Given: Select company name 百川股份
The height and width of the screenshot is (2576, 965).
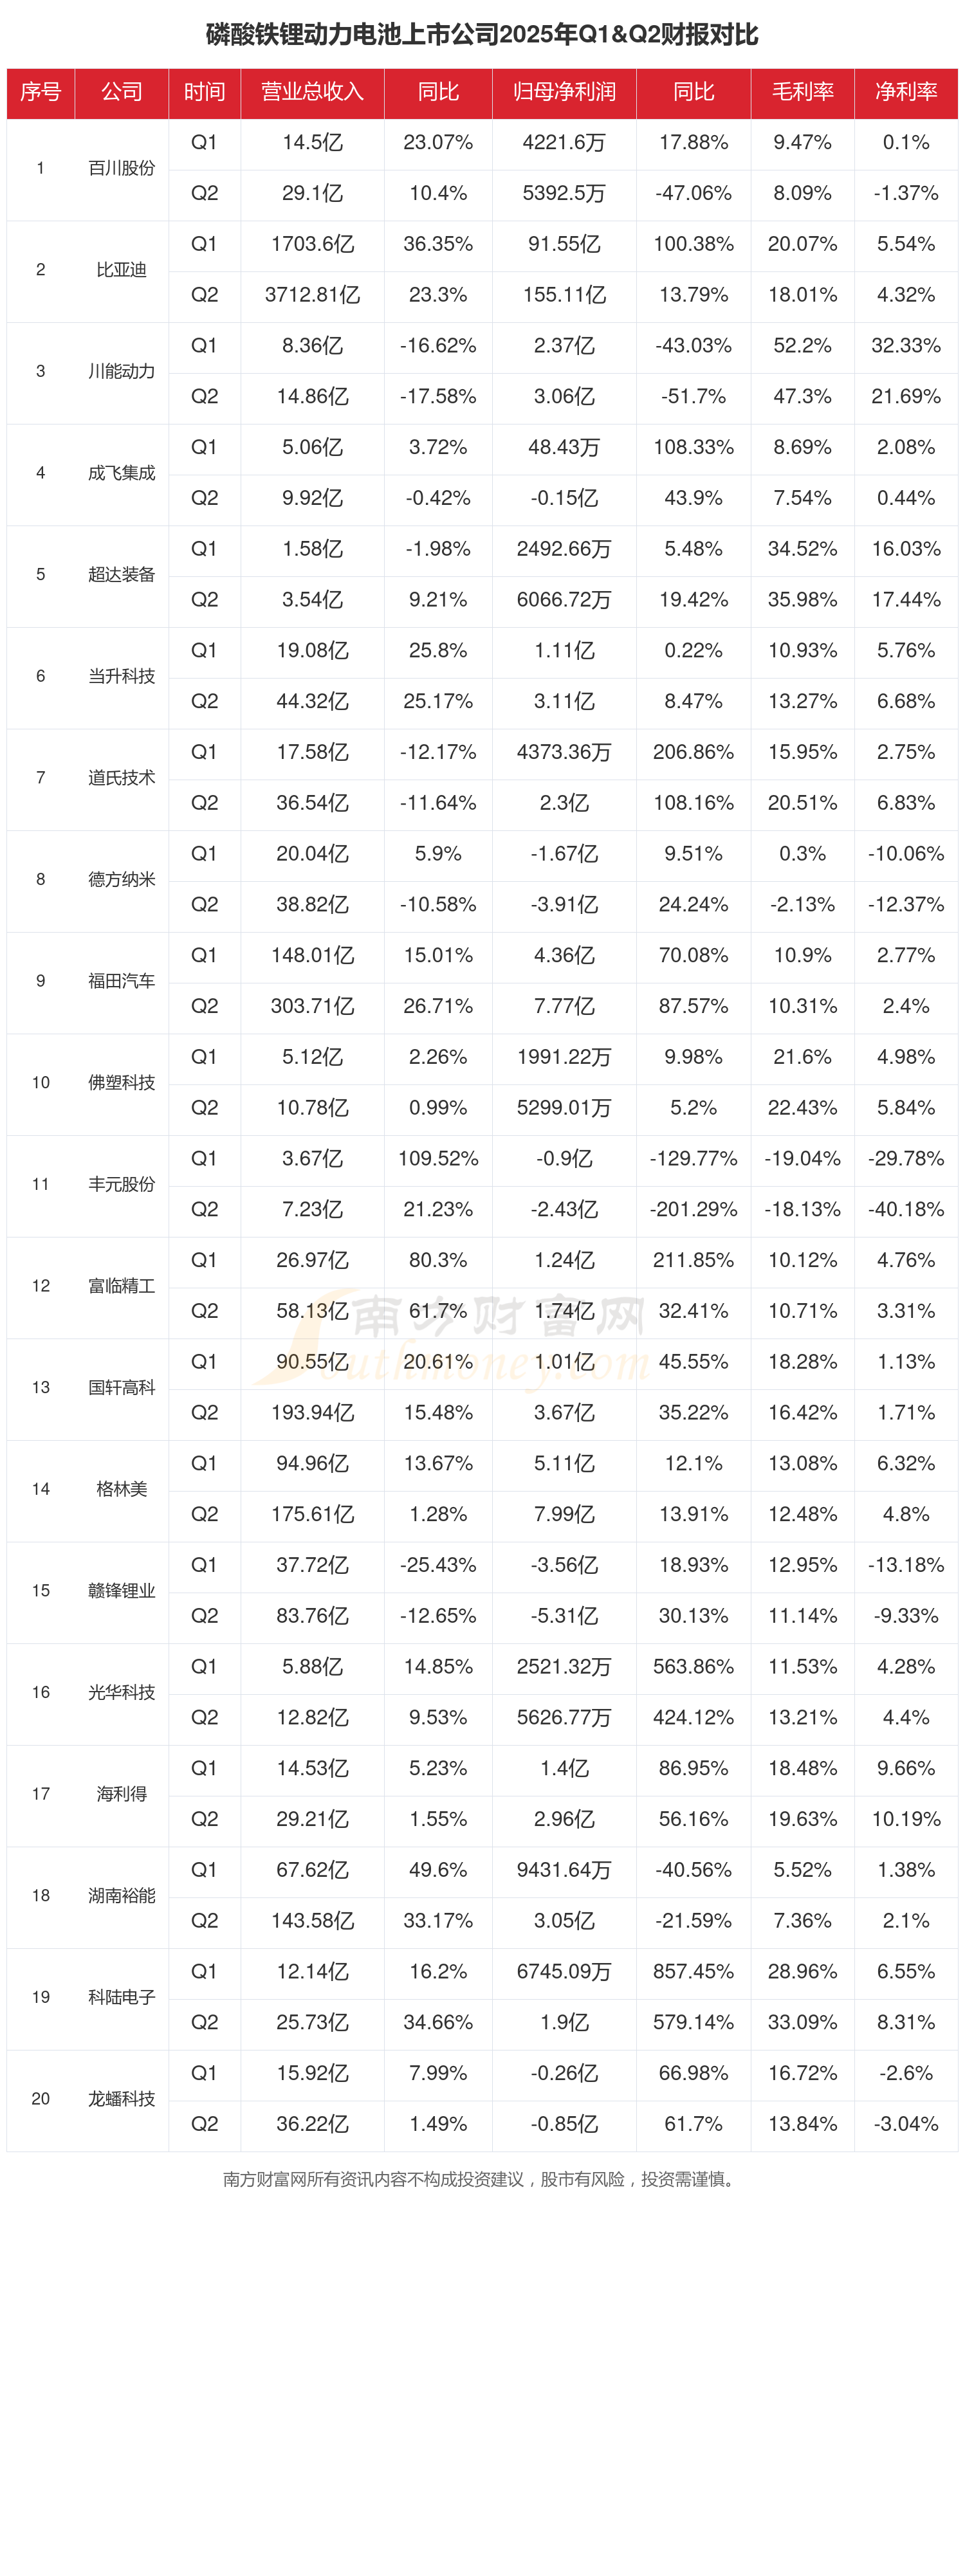Looking at the screenshot, I should (x=122, y=168).
